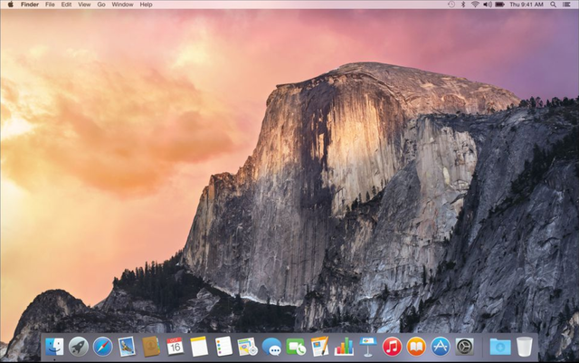
Task: Open the Help menu
Action: coord(146,5)
